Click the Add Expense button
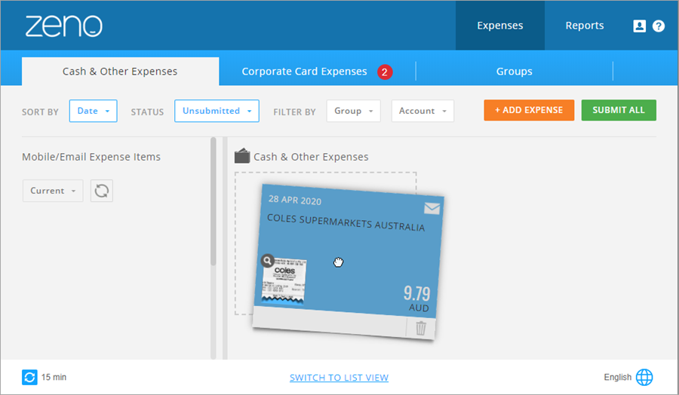679x395 pixels. coord(529,110)
